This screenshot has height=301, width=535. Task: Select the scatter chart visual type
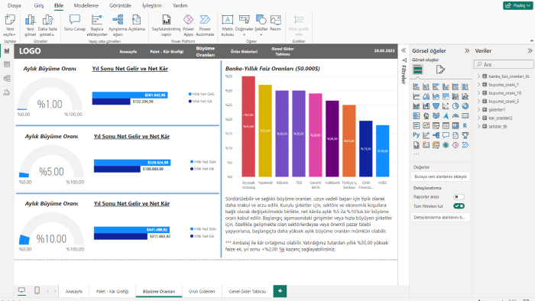click(446, 106)
